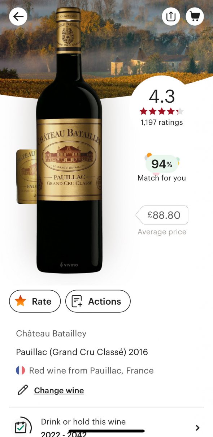Open the 1,197 ratings list
Image resolution: width=213 pixels, height=437 pixels.
click(x=161, y=122)
